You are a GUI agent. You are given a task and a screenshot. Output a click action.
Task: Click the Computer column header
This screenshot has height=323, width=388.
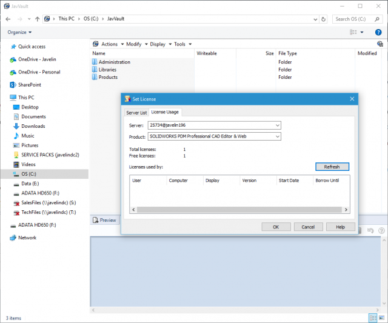[x=178, y=181]
